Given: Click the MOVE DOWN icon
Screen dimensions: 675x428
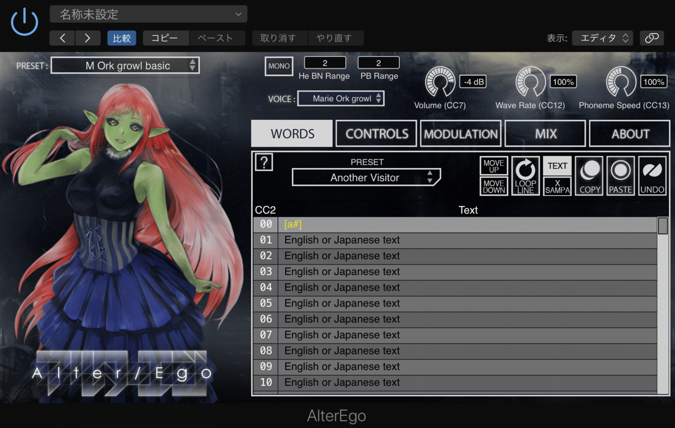Looking at the screenshot, I should pyautogui.click(x=493, y=186).
